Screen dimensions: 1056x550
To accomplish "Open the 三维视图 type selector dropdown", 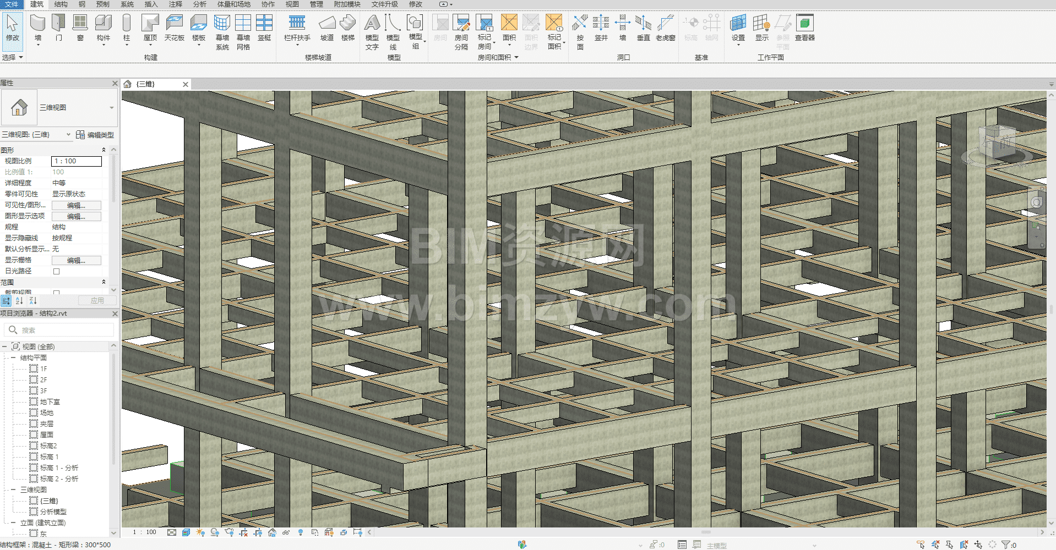I will pyautogui.click(x=111, y=108).
